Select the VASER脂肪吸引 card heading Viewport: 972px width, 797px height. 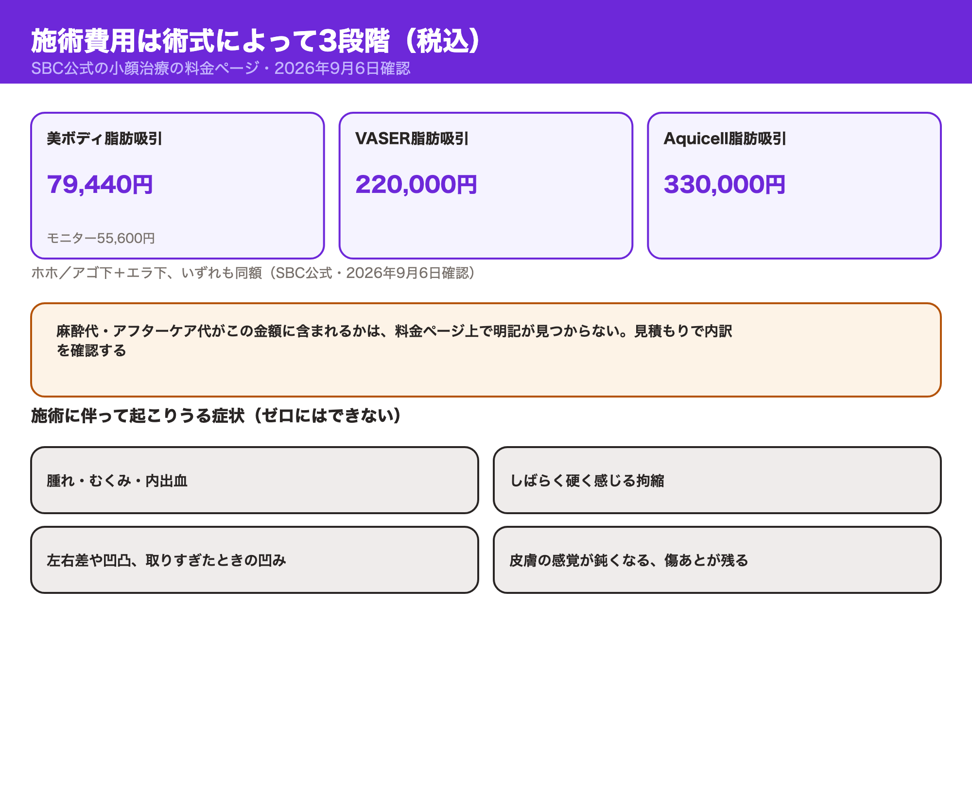pyautogui.click(x=412, y=139)
